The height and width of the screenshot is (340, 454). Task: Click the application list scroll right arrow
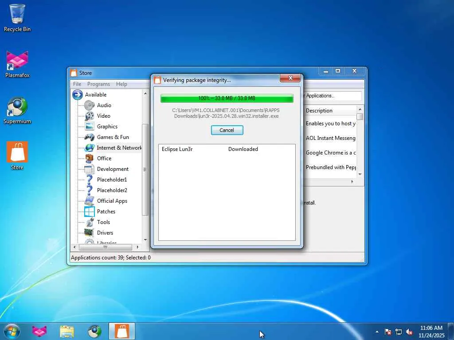click(x=352, y=182)
